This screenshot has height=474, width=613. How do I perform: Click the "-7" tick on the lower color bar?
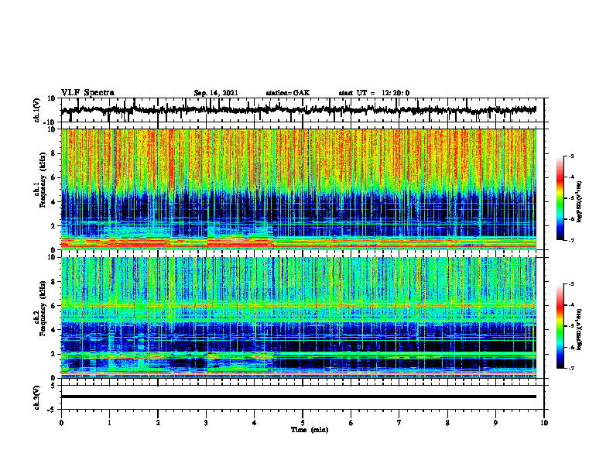570,368
